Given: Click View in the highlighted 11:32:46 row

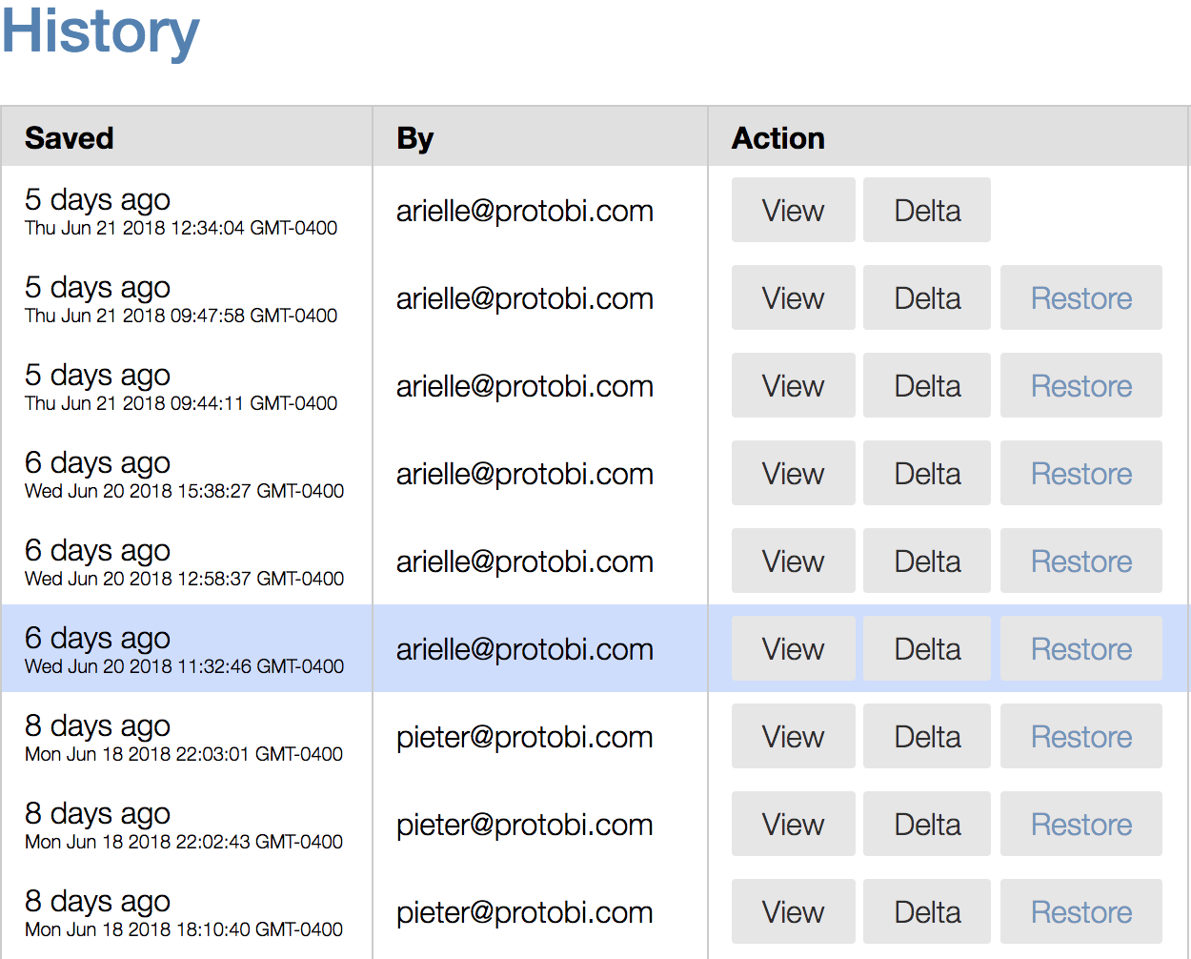Looking at the screenshot, I should pyautogui.click(x=793, y=648).
